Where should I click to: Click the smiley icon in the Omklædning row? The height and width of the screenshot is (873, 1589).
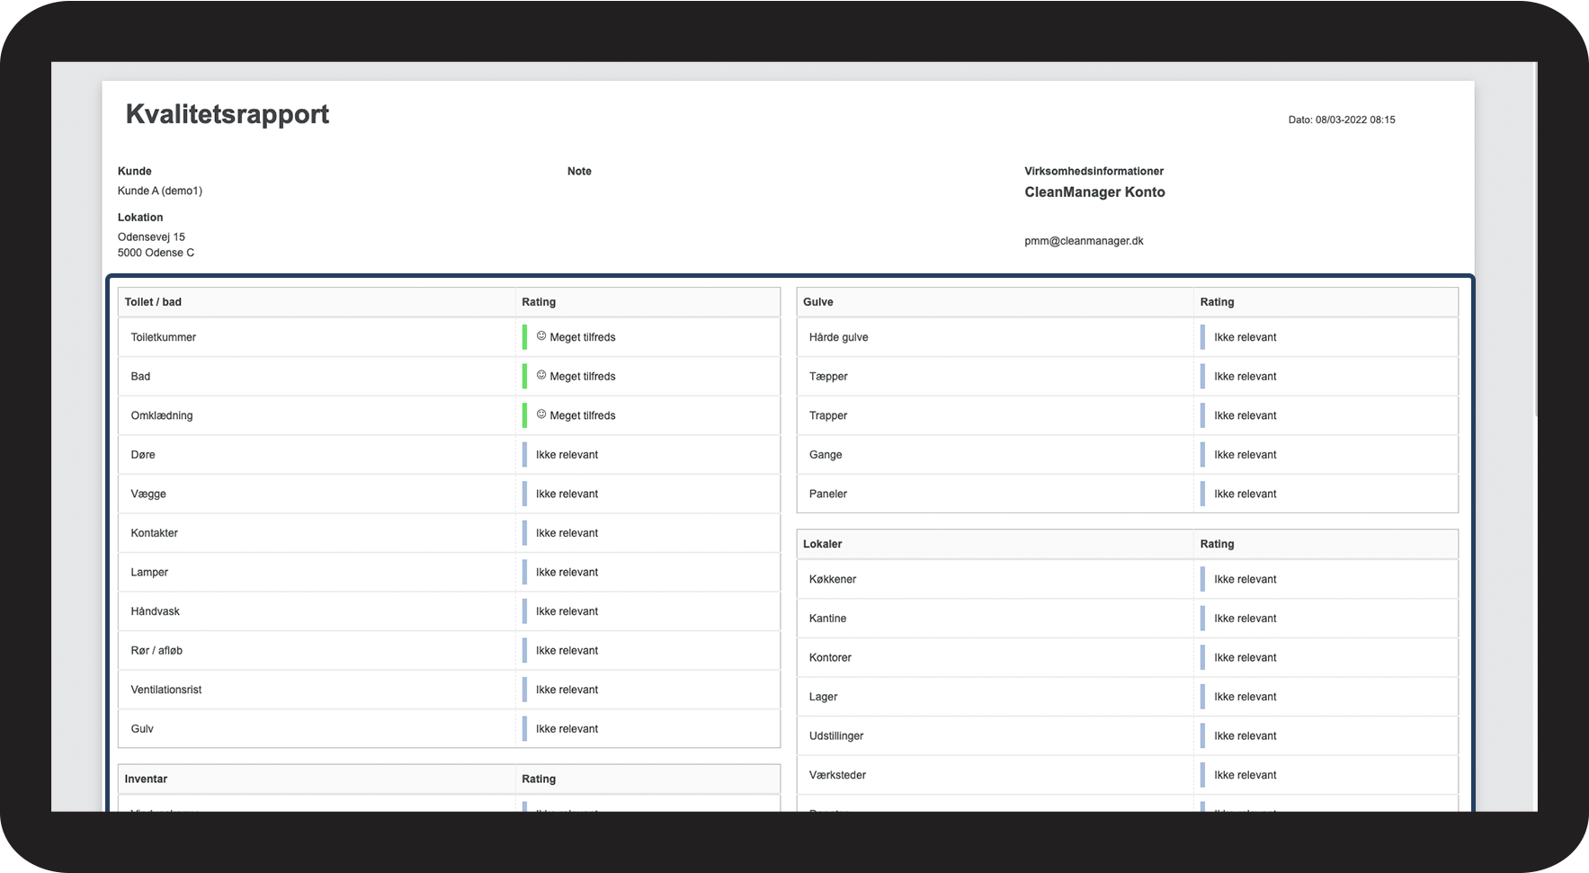click(x=541, y=414)
